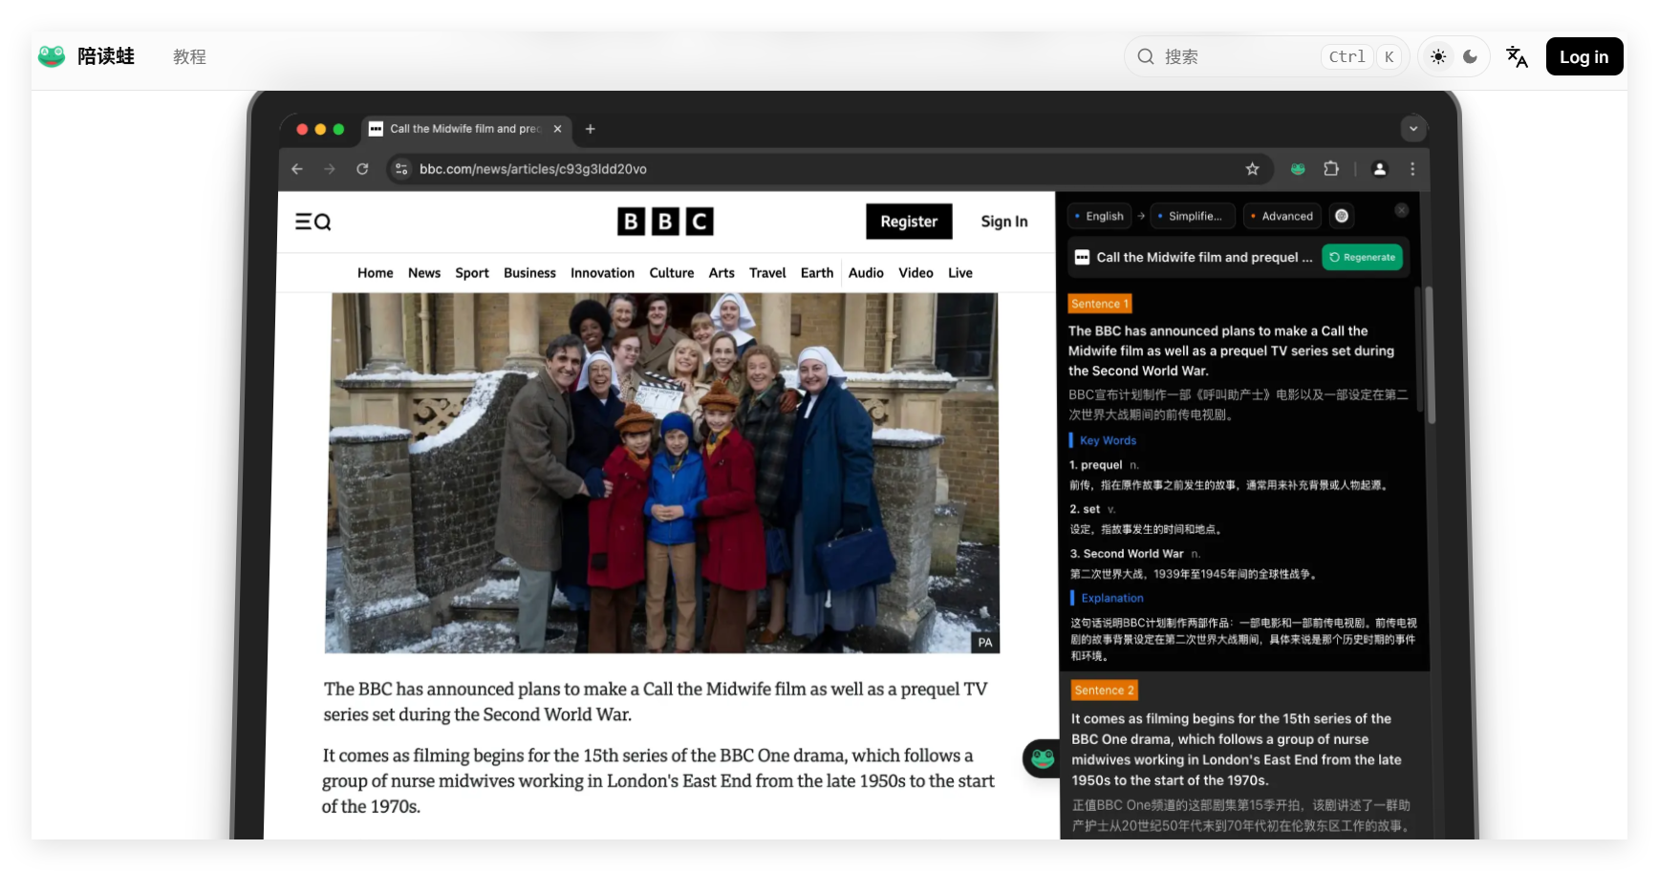Open the Audio nav item
Image resolution: width=1659 pixels, height=871 pixels.
click(866, 273)
